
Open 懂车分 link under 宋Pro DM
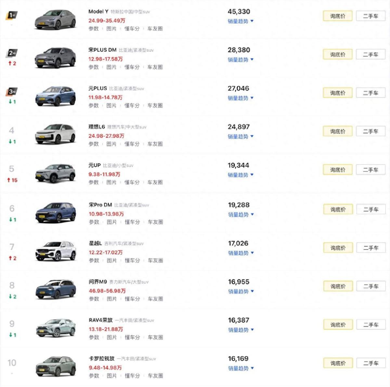132,222
